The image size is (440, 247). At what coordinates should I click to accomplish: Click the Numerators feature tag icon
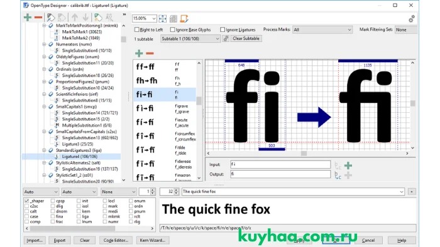click(51, 45)
